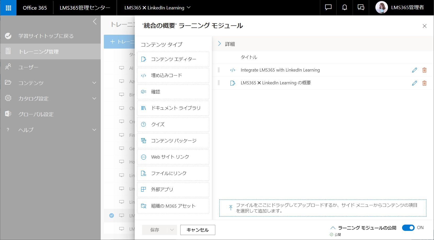This screenshot has height=240, width=434.
Task: Click the upload arrow icon in drop zone
Action: [231, 208]
